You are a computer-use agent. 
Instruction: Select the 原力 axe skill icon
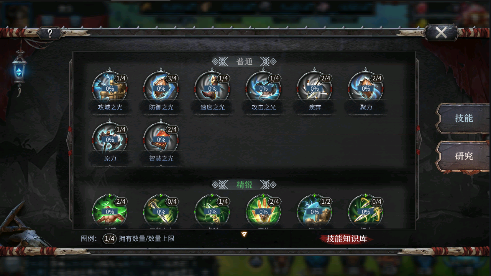(110, 139)
